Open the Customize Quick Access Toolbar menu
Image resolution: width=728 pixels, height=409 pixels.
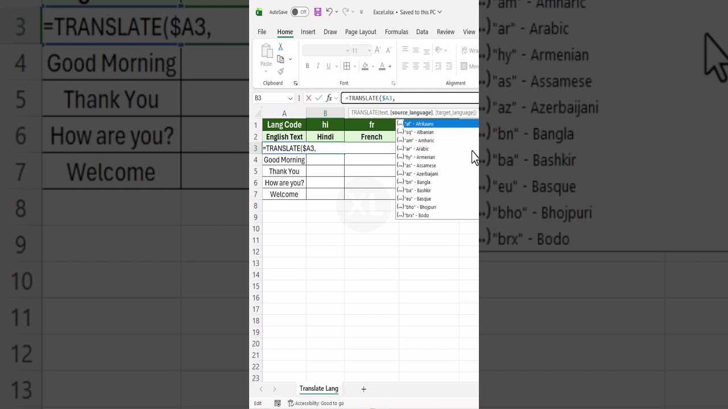361,12
